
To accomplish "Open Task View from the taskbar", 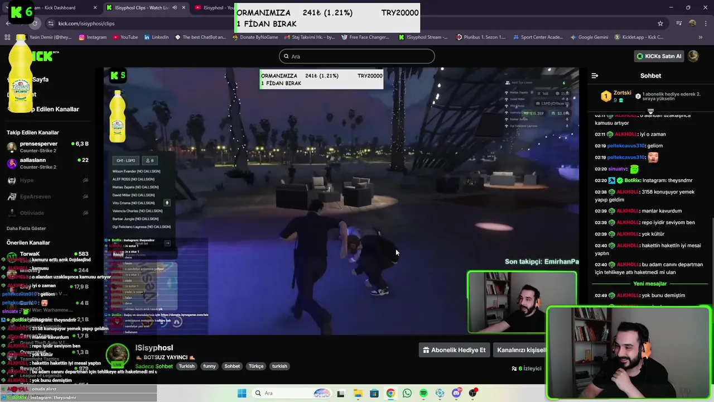I will pyautogui.click(x=340, y=394).
